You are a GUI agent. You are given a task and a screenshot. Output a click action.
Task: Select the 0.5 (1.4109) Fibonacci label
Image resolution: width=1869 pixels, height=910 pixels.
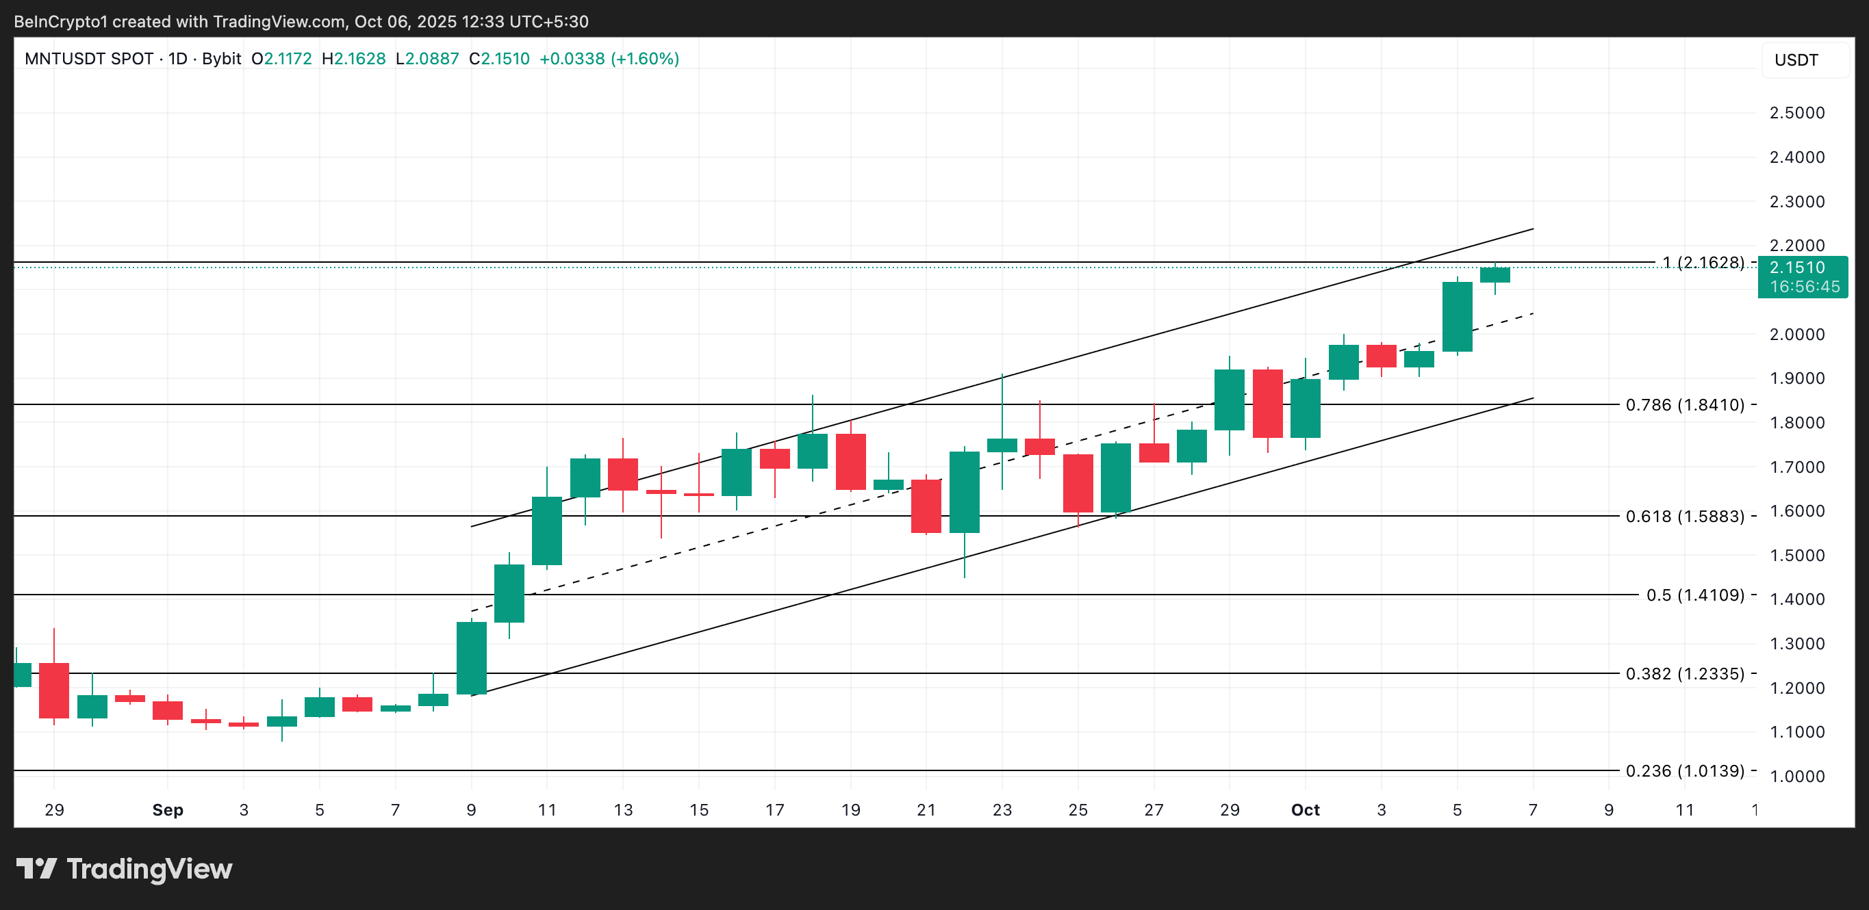pyautogui.click(x=1695, y=595)
